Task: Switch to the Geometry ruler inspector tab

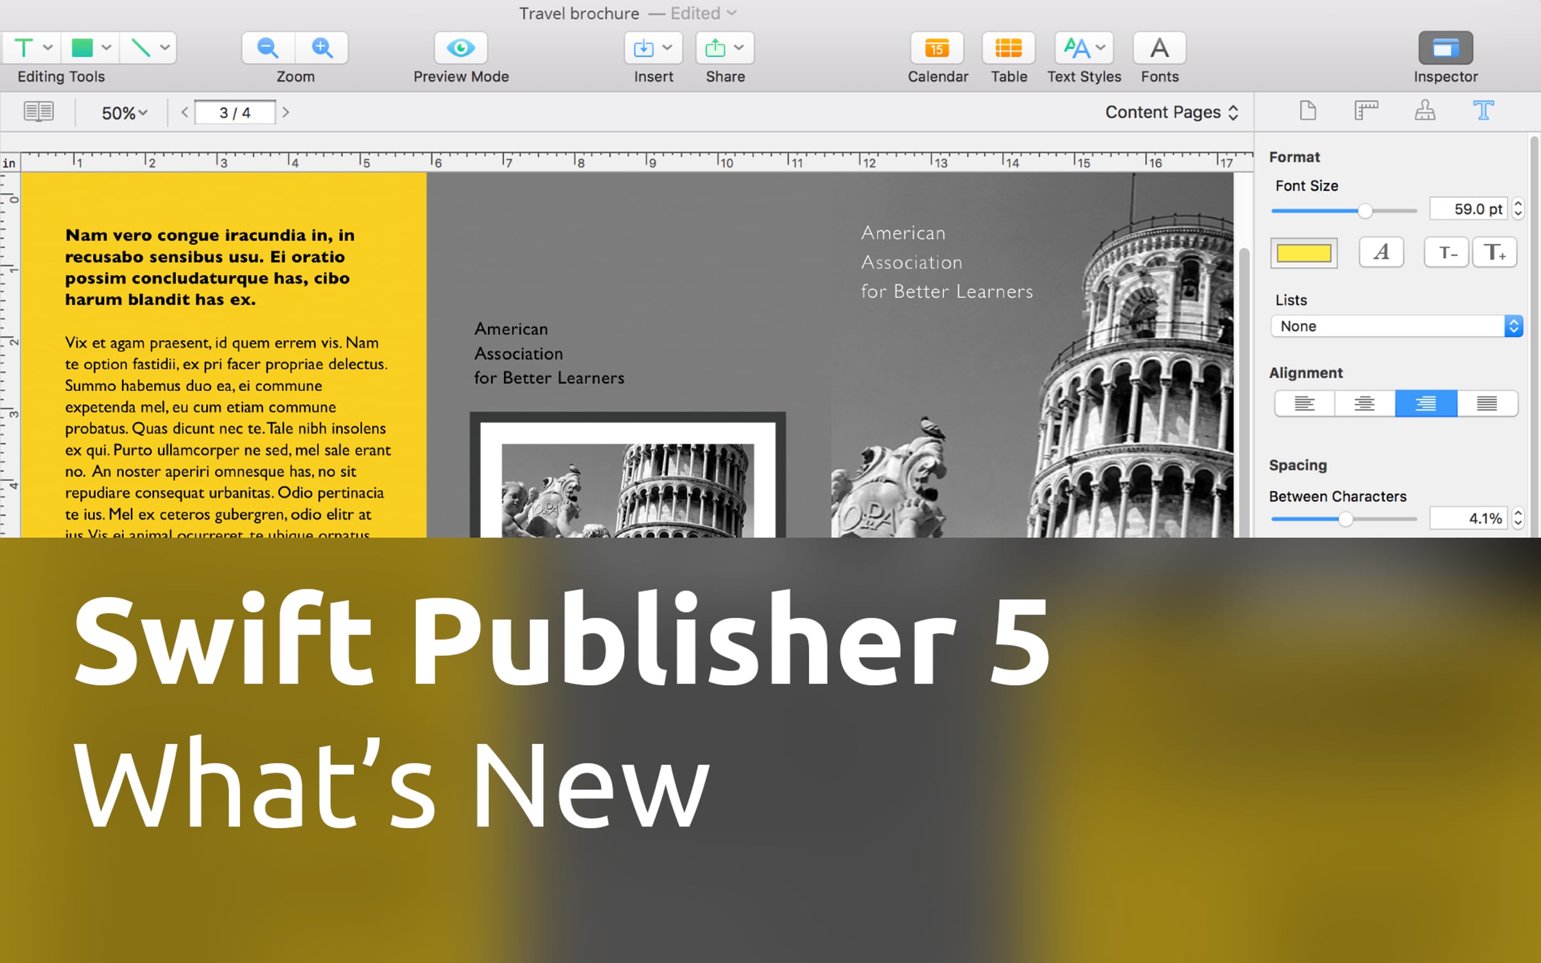Action: [1366, 110]
